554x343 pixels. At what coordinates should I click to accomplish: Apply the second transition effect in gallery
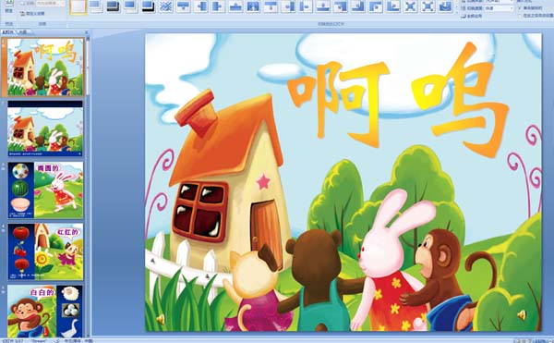95,6
